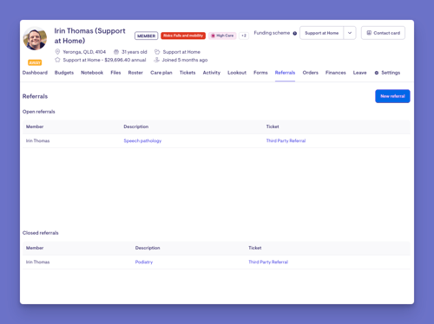Click the star icon beside the annual budget
The height and width of the screenshot is (324, 434).
(x=57, y=60)
